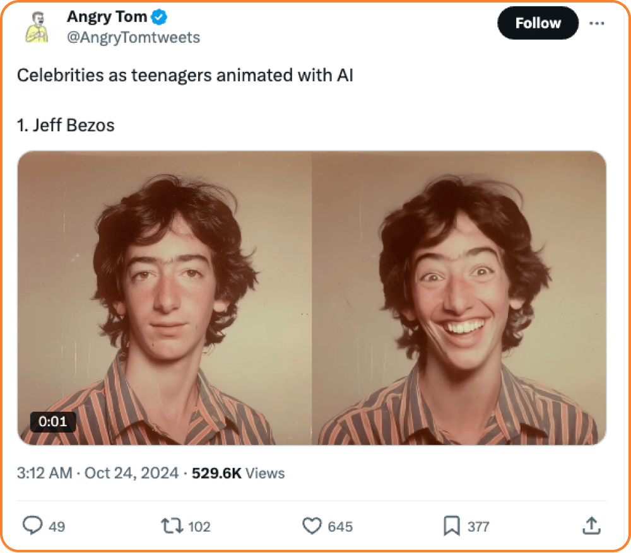Click the retweet arrows icon
Screen dimensions: 631x553
172,526
